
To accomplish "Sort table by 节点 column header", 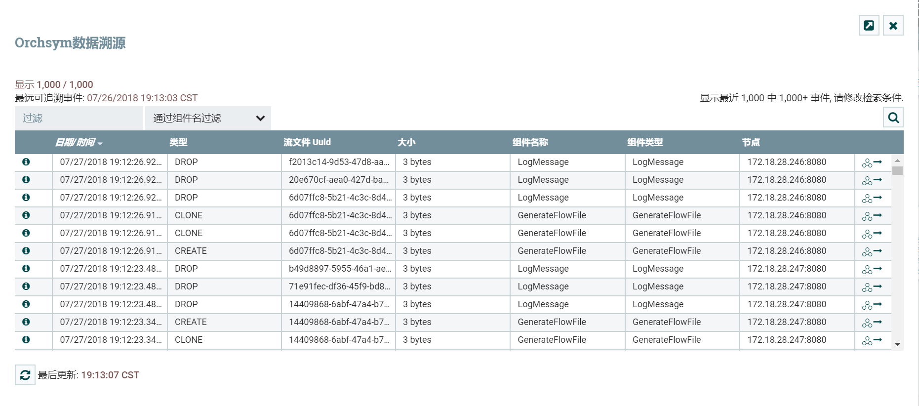I will 751,142.
